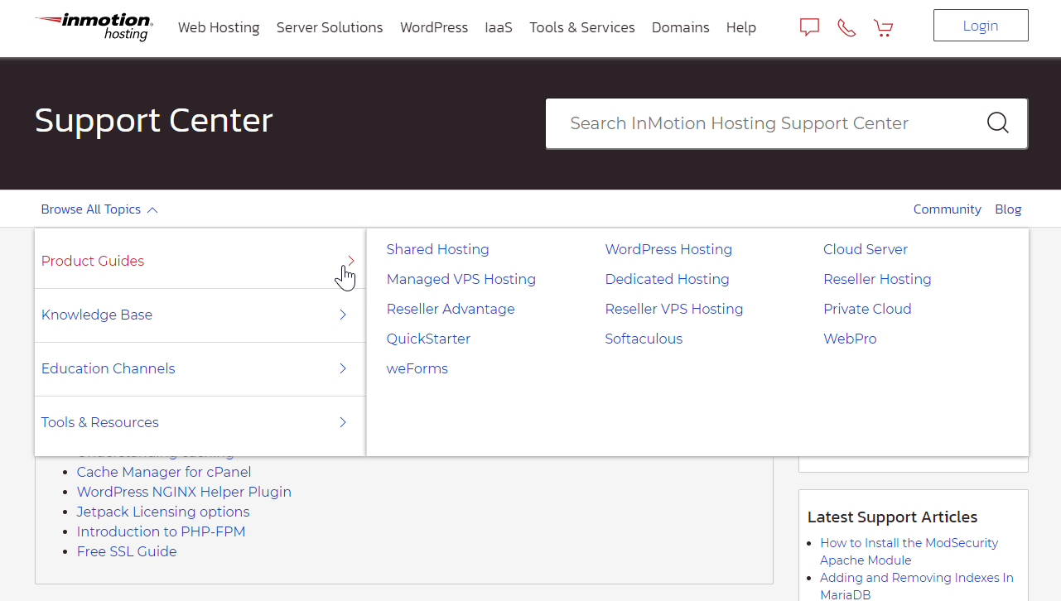Expand the Education Channels arrow

tap(342, 368)
